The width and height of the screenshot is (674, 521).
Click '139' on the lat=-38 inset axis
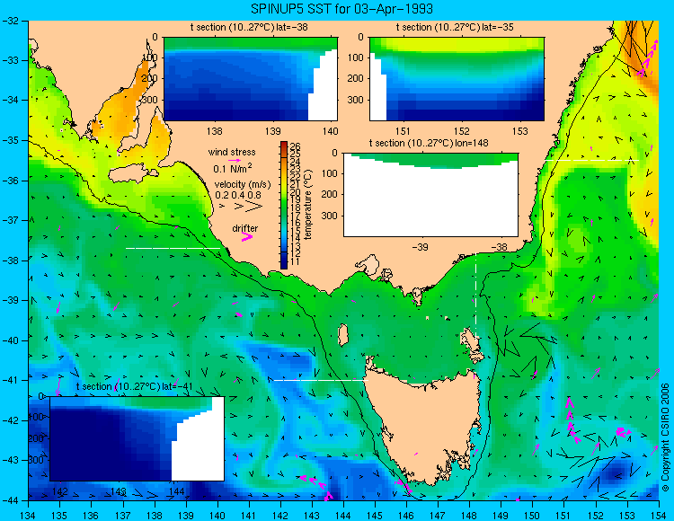272,131
